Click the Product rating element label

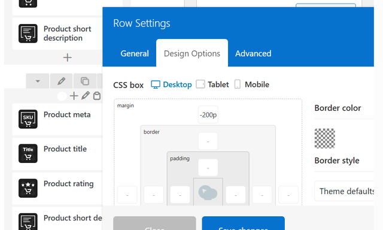pyautogui.click(x=69, y=184)
